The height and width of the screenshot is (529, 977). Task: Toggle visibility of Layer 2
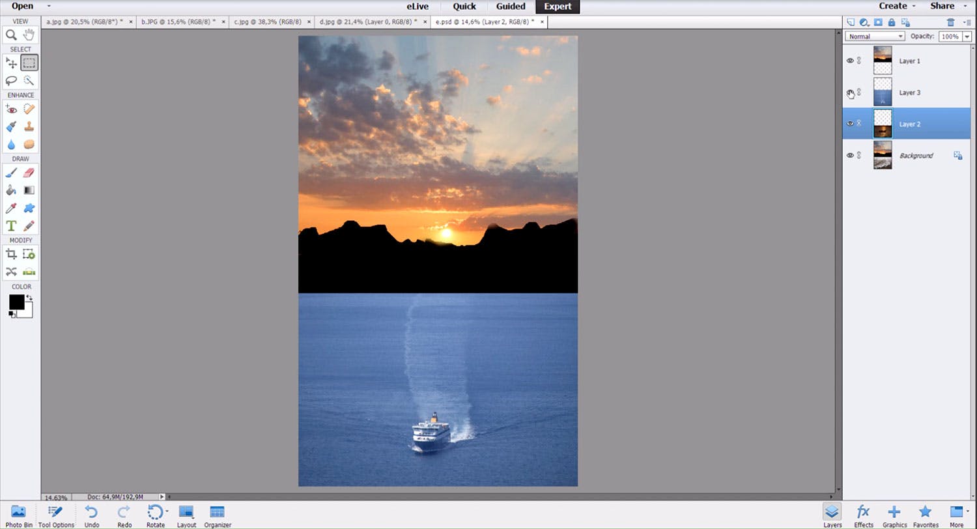[x=849, y=124]
